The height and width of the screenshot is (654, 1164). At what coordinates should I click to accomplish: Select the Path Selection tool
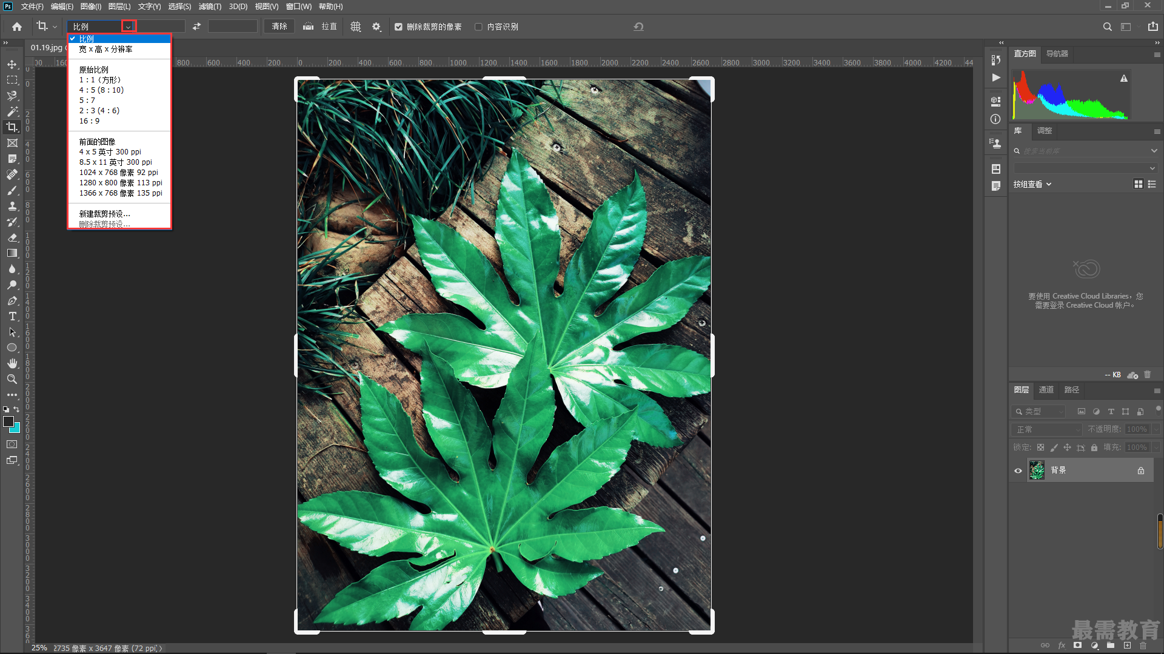click(x=12, y=332)
